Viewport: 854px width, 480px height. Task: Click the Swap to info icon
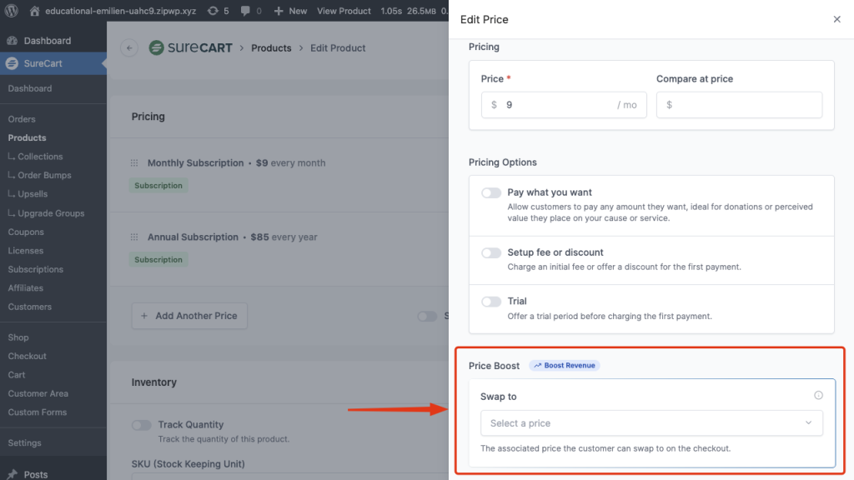[818, 396]
